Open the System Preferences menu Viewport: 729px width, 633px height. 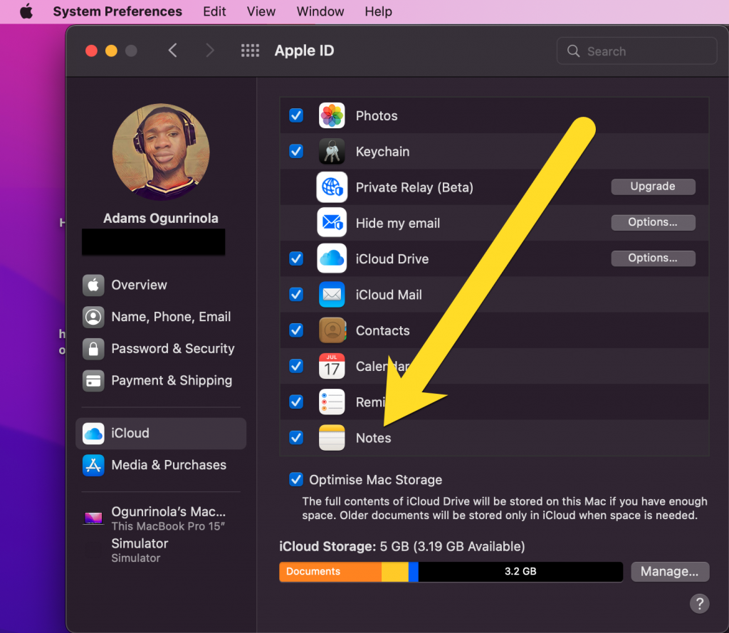tap(117, 11)
